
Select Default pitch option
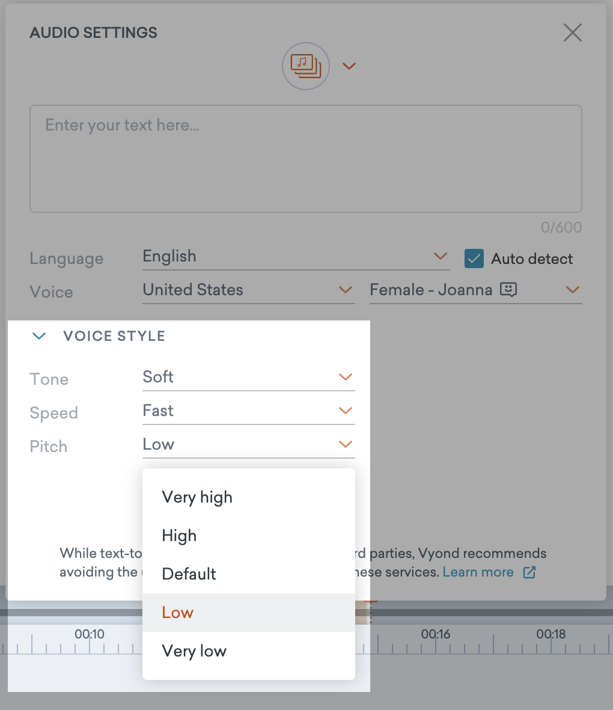189,574
